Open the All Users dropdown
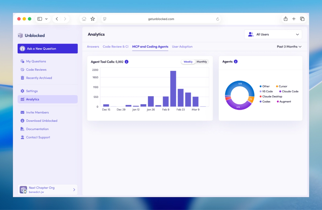Image resolution: width=322 pixels, height=210 pixels. point(273,34)
